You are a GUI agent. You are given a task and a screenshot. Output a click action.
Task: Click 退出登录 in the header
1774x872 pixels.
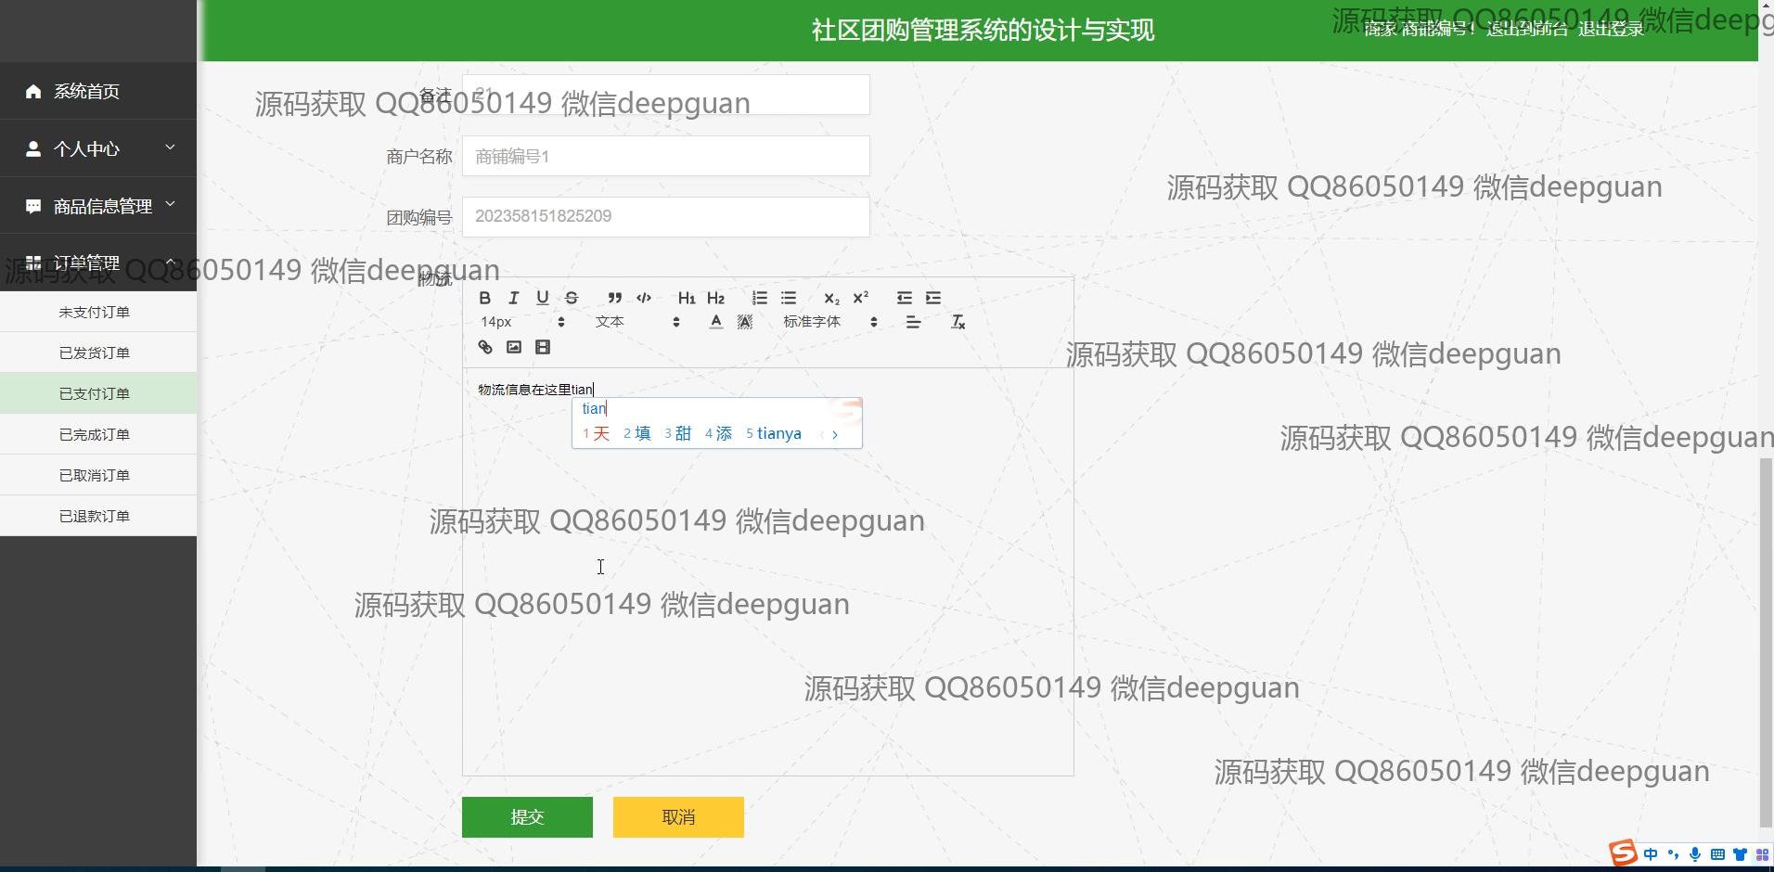pyautogui.click(x=1611, y=29)
